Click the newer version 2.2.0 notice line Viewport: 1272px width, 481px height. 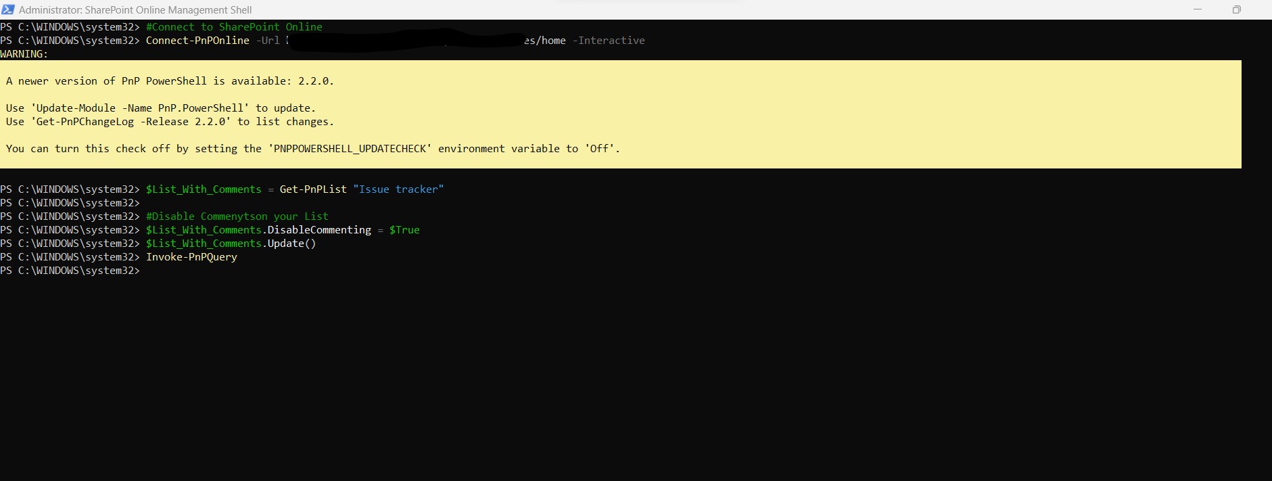pyautogui.click(x=170, y=81)
